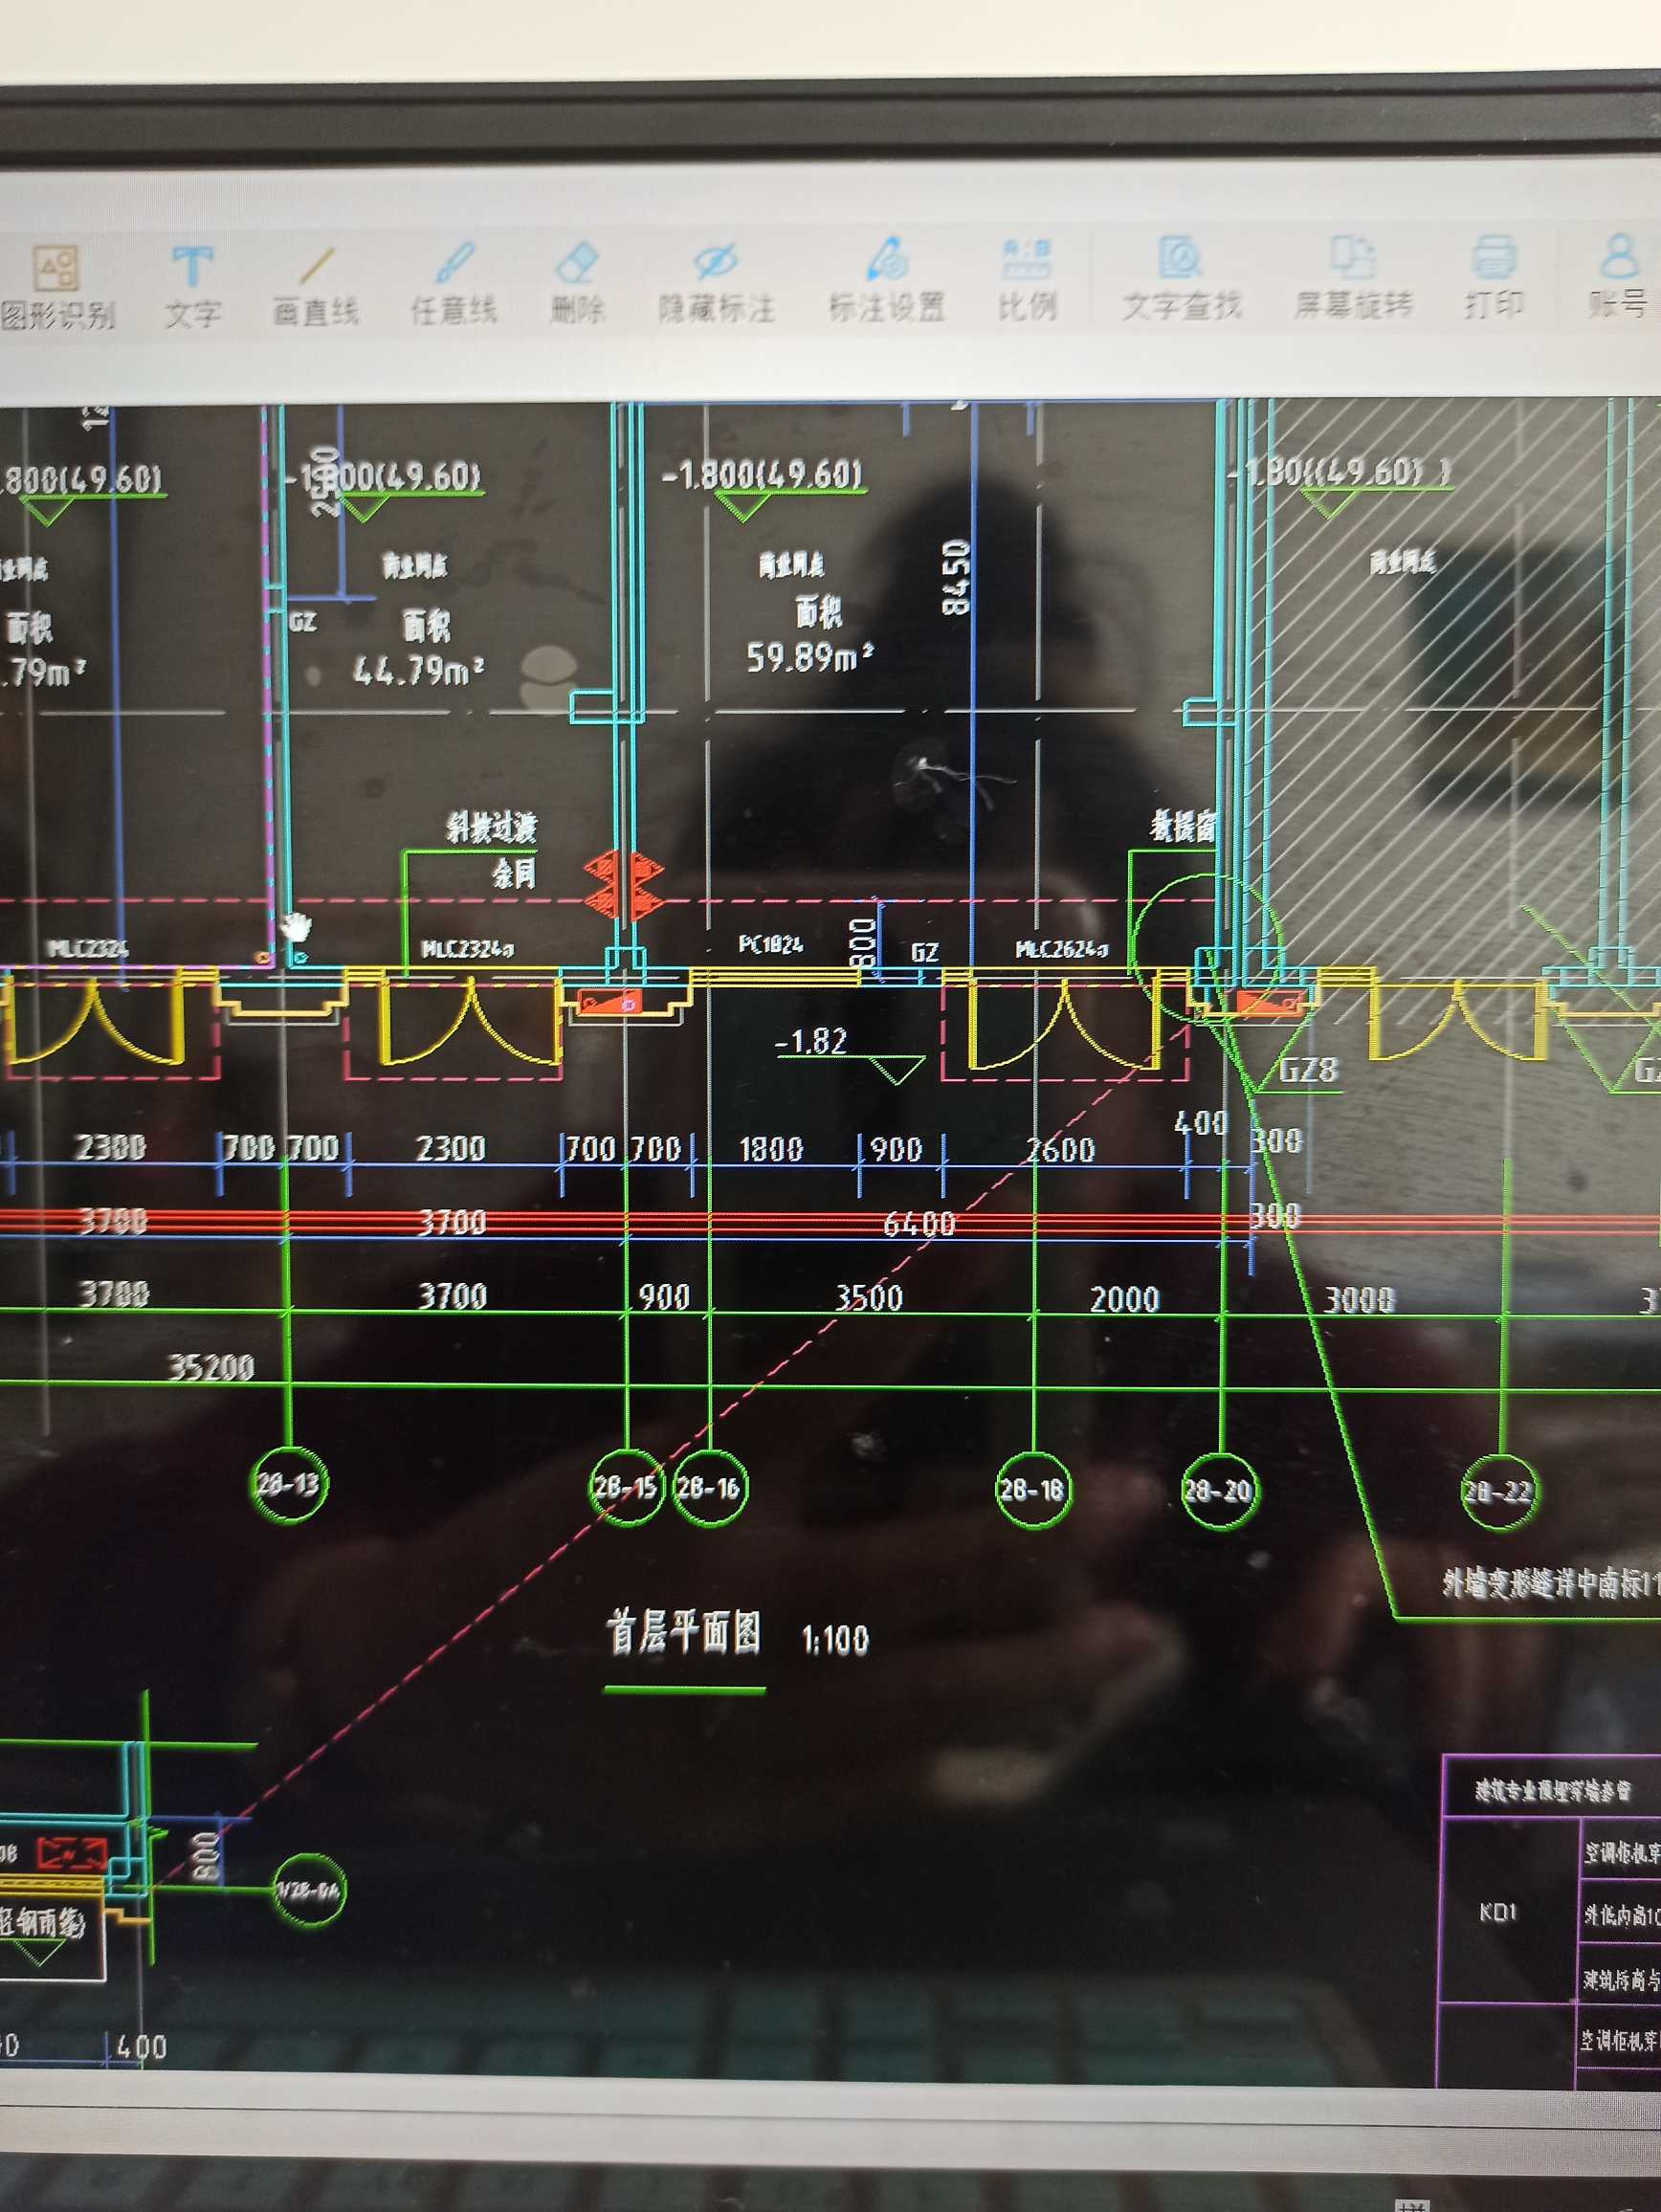Image resolution: width=1661 pixels, height=2212 pixels.
Task: Click the drawing title 首层平面图
Action: [x=685, y=1635]
